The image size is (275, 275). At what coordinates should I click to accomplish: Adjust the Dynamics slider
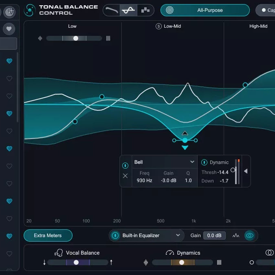tap(182, 262)
